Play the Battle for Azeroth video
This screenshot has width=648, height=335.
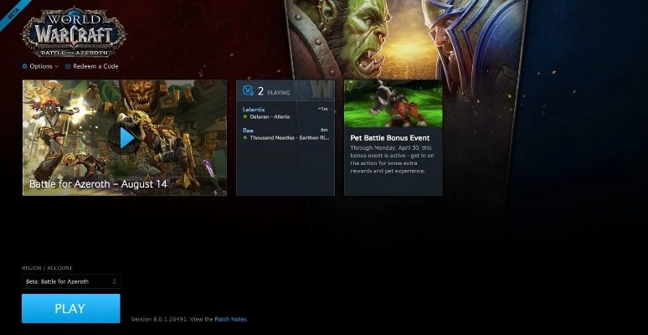pos(125,137)
